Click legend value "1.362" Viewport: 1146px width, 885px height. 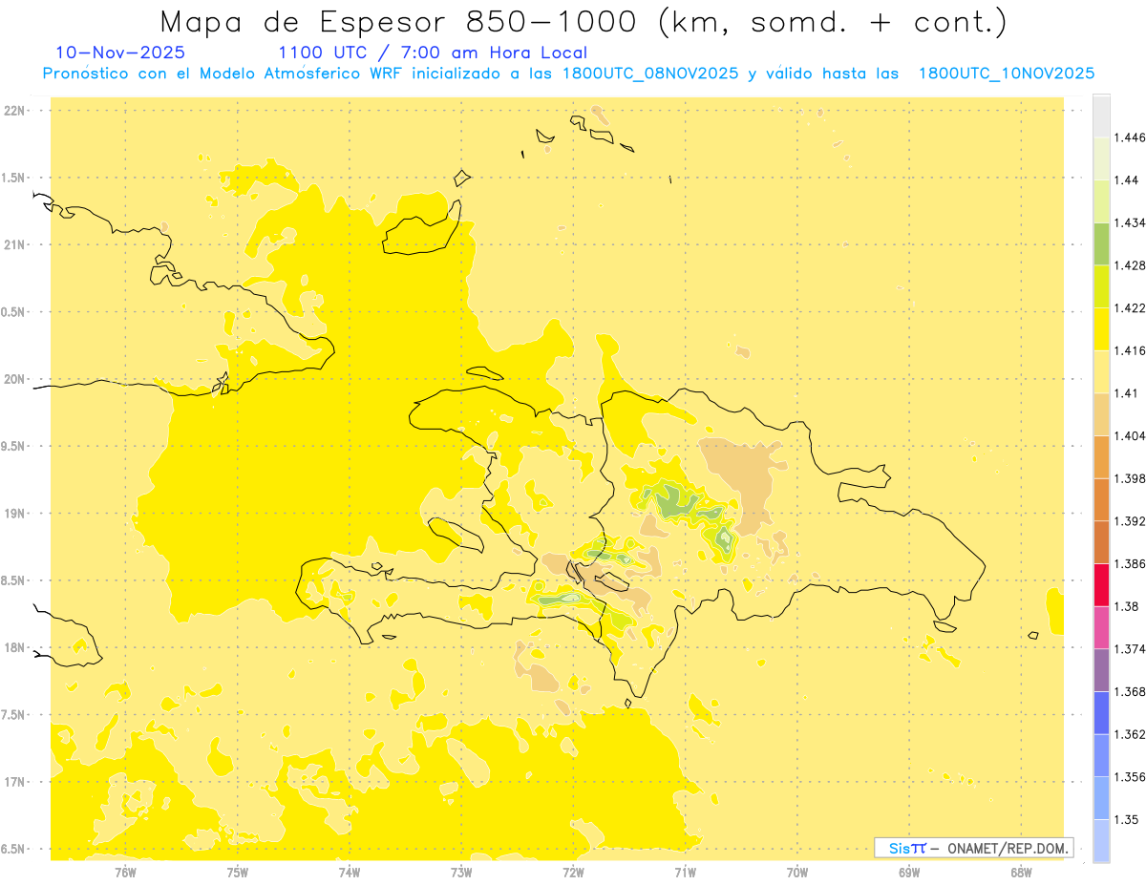(1130, 734)
